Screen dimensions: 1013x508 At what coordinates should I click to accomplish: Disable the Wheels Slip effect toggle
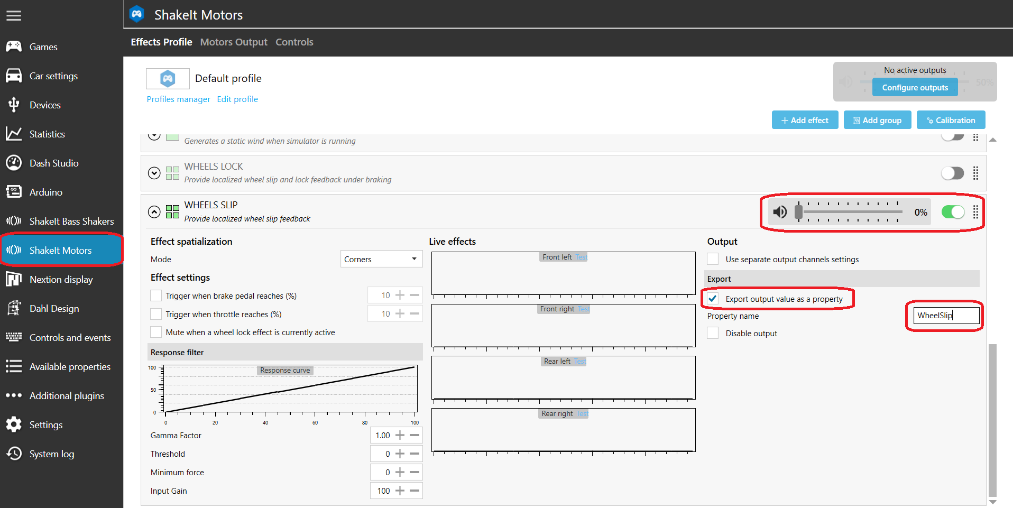953,213
